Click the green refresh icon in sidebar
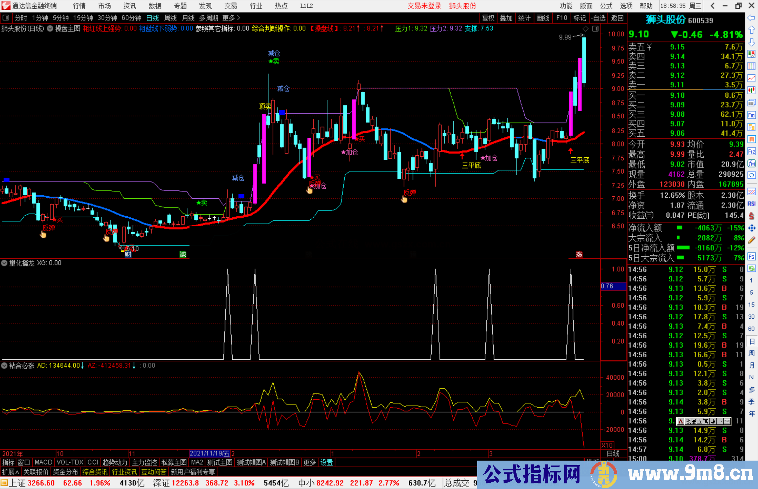 [751, 269]
